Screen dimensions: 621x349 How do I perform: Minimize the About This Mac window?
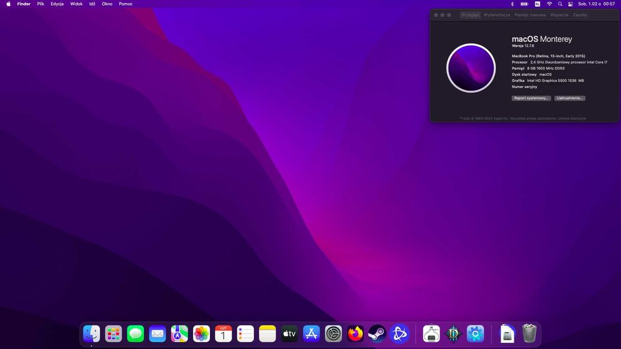442,15
